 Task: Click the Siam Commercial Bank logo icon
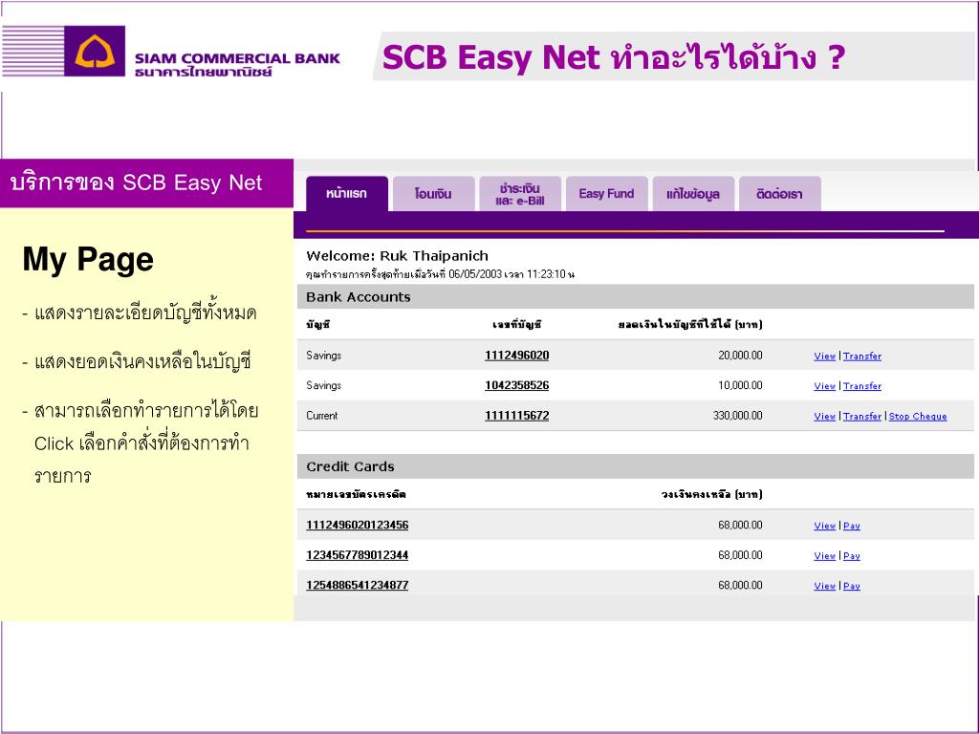(95, 52)
